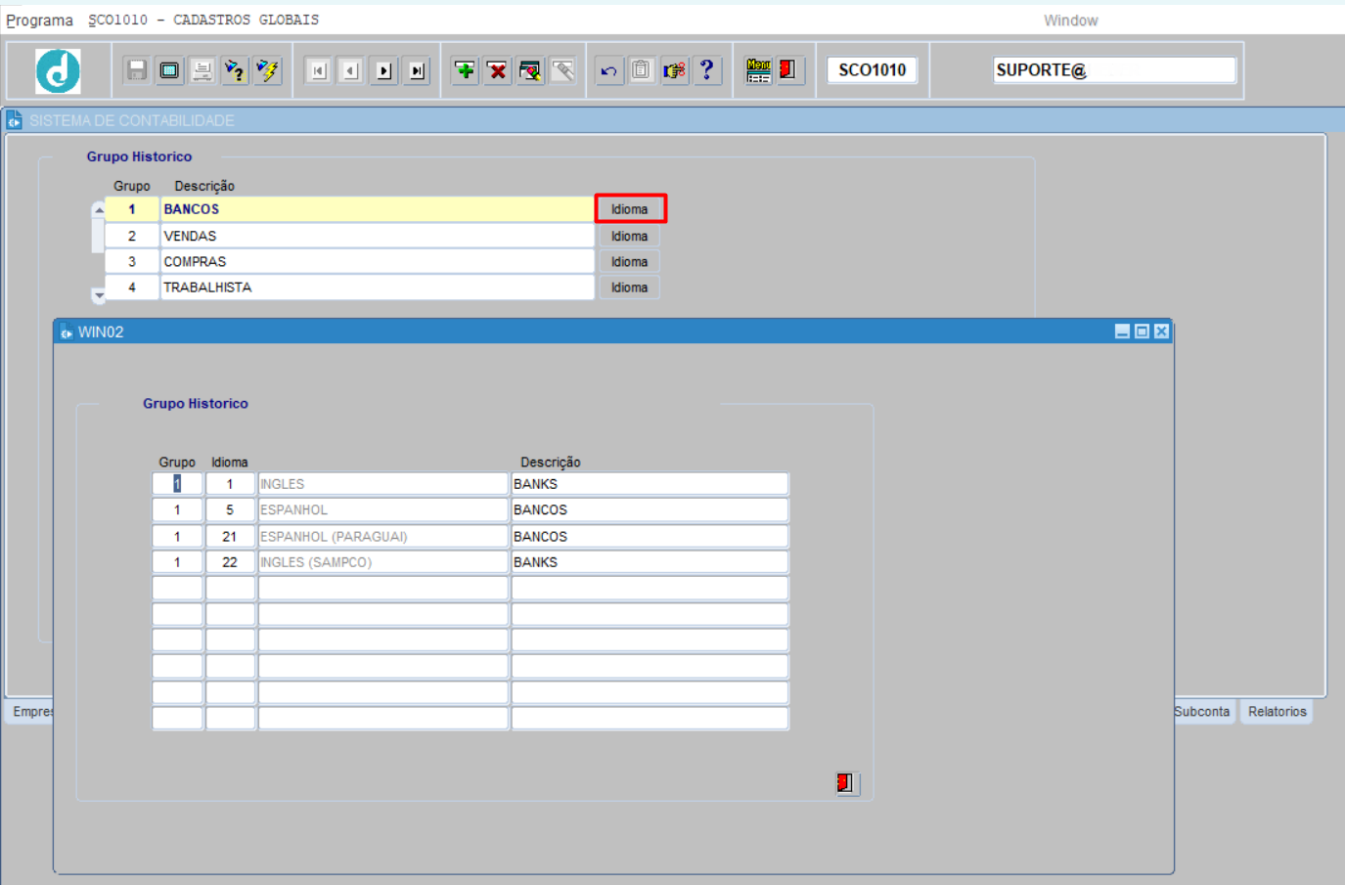Maximize the WIN02 window
Image resolution: width=1345 pixels, height=885 pixels.
1142,332
